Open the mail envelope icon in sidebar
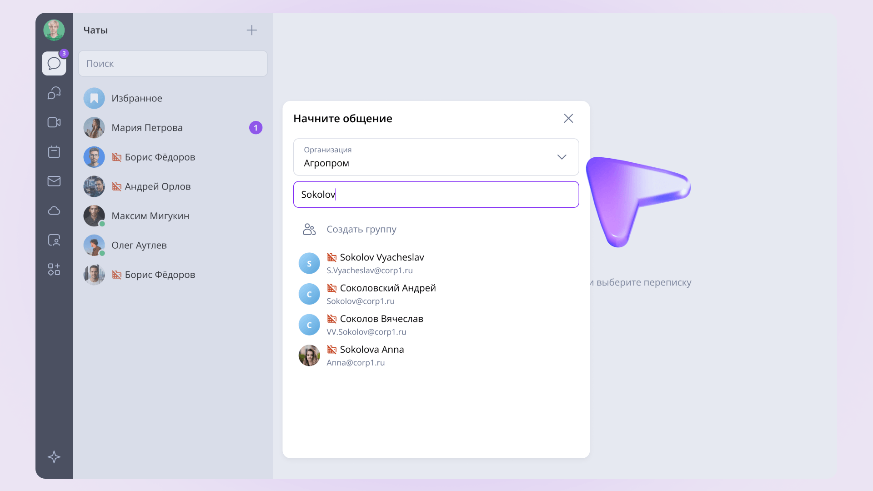Screen dimensions: 873x491 pos(54,181)
